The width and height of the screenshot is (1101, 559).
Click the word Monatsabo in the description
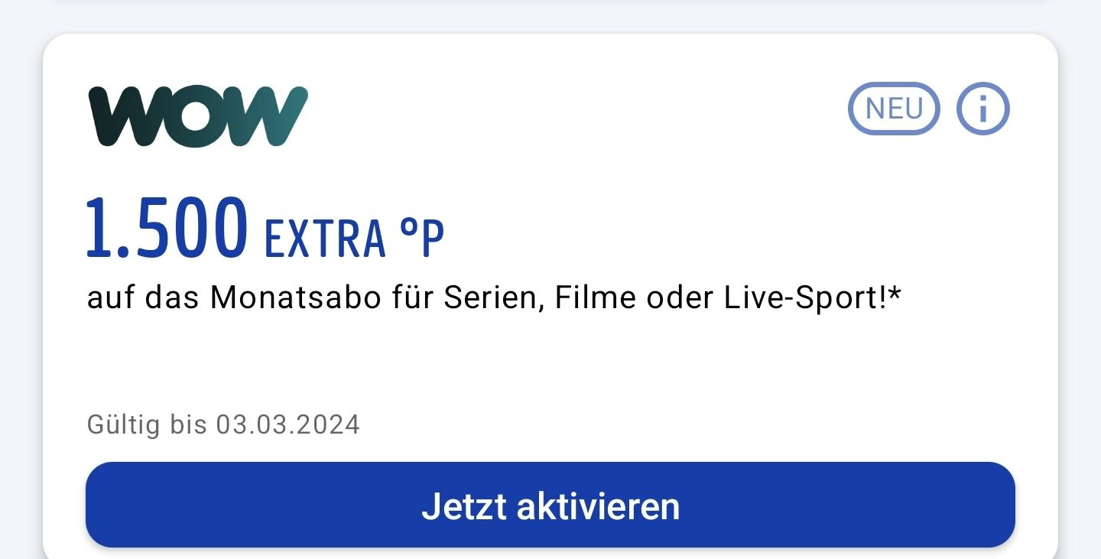coord(295,297)
